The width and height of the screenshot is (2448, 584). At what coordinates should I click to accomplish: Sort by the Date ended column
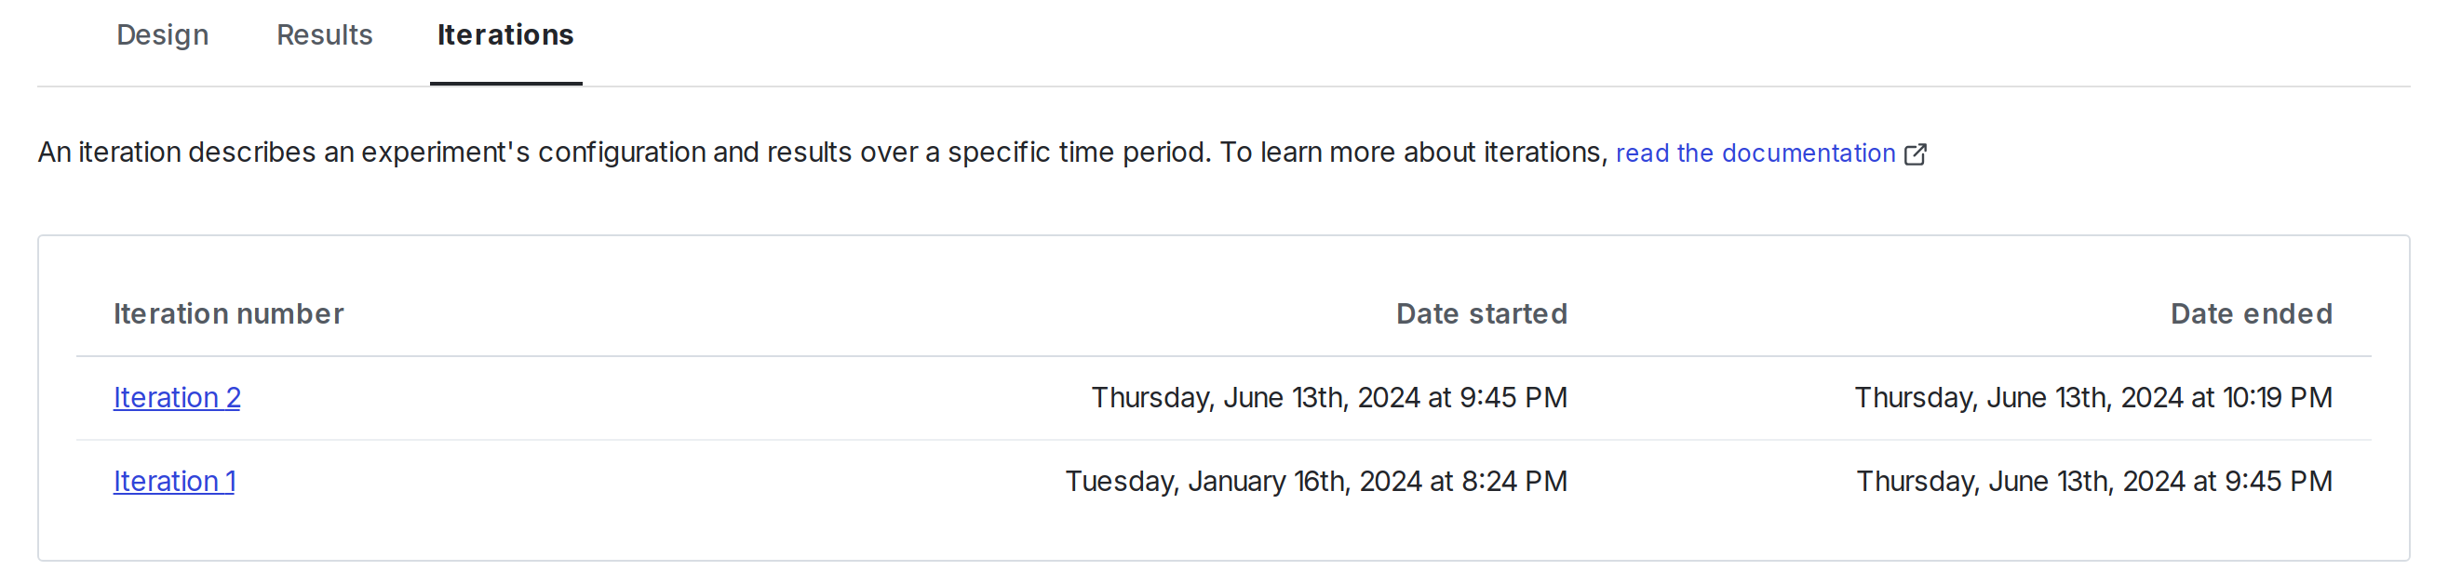2252,313
